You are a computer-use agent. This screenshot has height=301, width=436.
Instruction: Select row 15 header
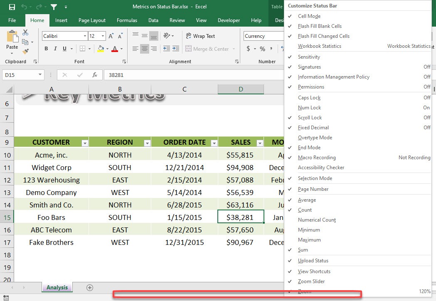(7, 217)
